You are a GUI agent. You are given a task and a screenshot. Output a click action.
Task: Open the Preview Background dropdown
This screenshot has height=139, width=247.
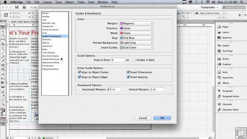pyautogui.click(x=136, y=43)
